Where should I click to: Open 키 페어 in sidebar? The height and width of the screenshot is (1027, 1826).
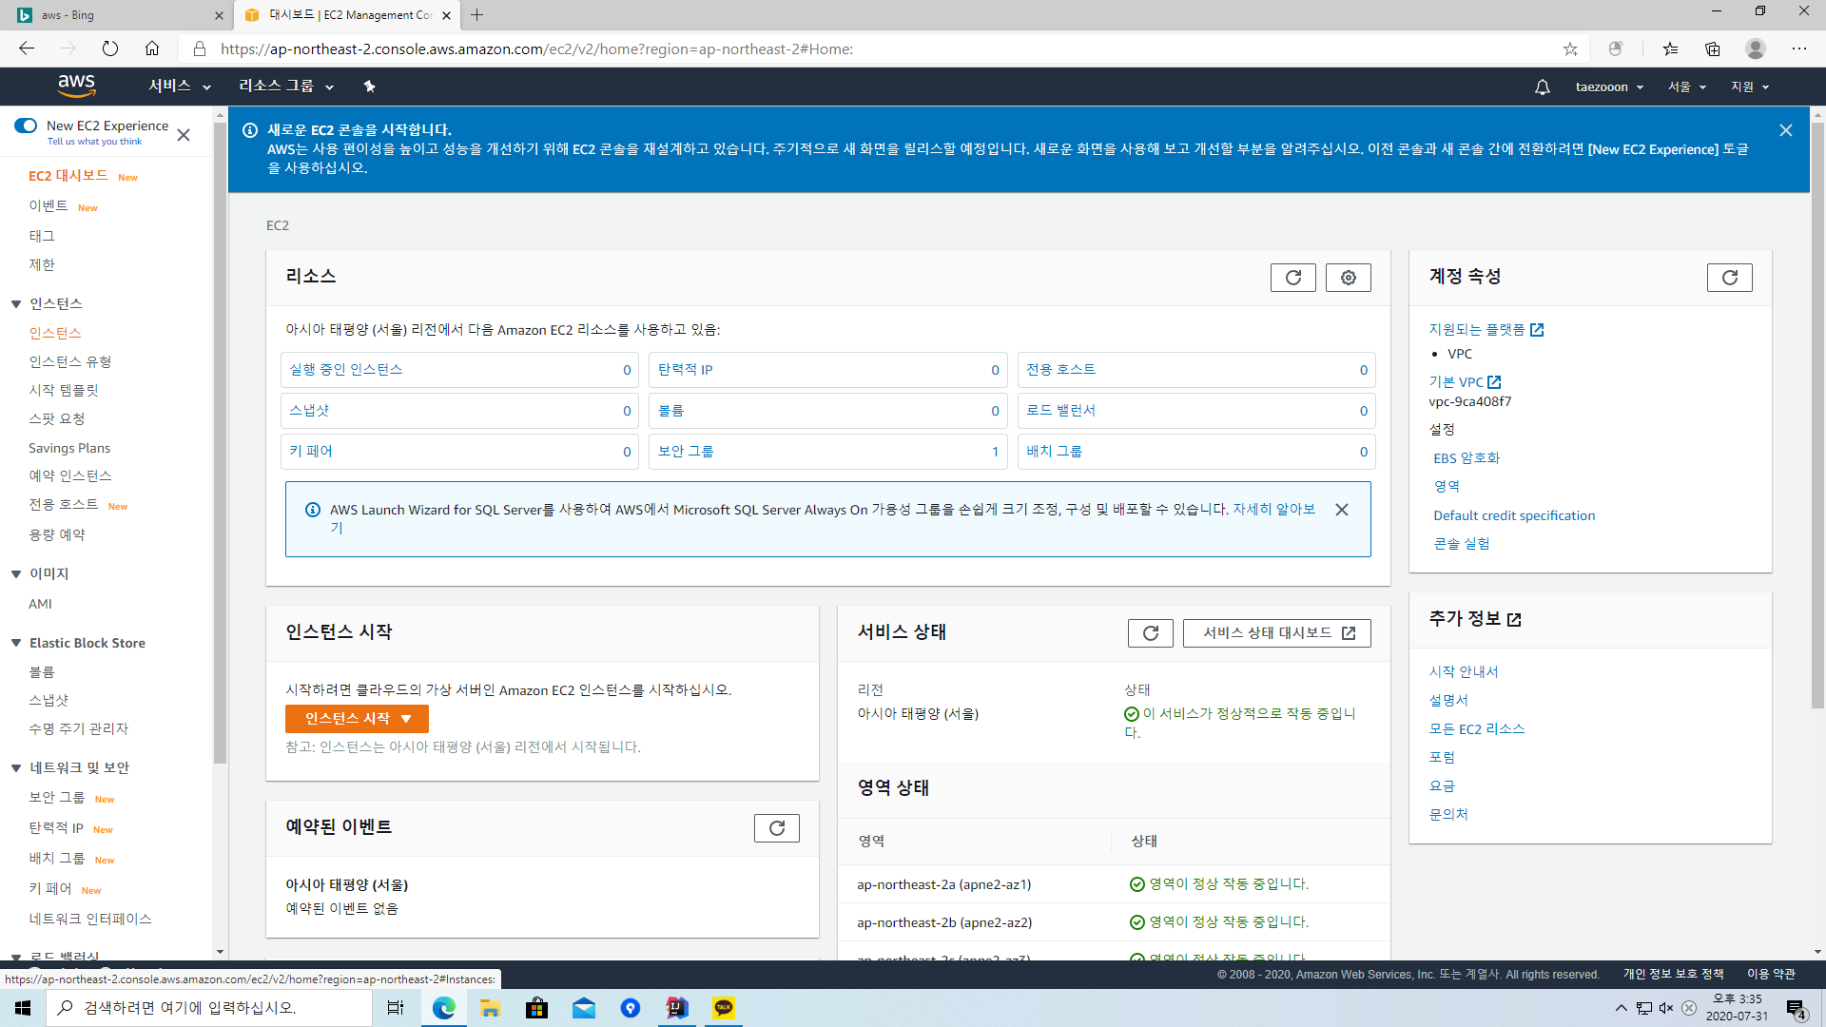tap(50, 888)
